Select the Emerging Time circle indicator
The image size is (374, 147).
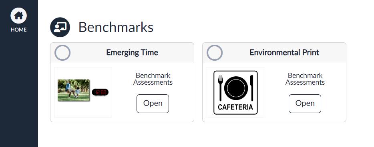(62, 53)
